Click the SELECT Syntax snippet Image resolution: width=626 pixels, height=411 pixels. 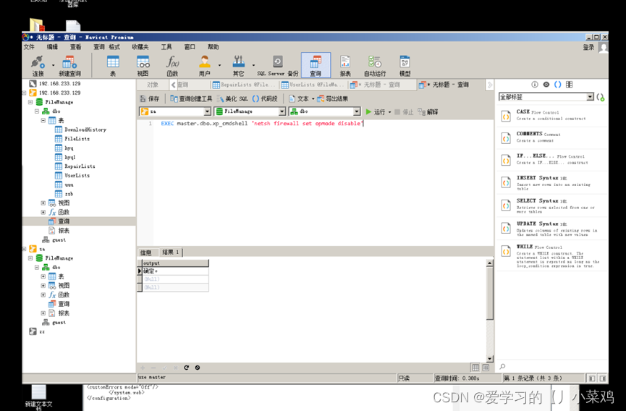coord(551,205)
